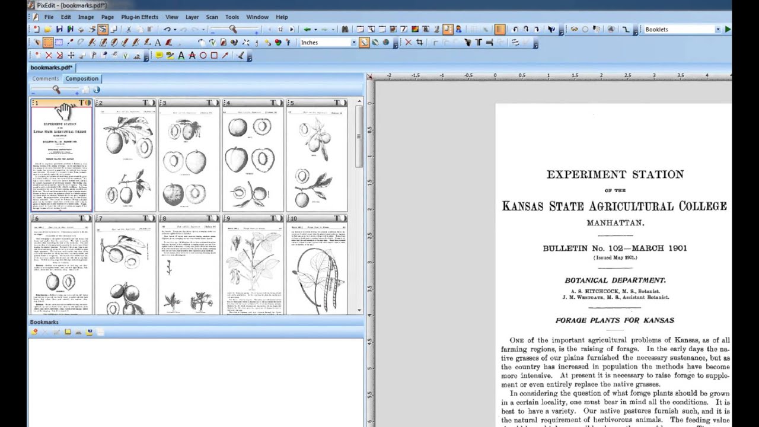The width and height of the screenshot is (759, 427).
Task: Toggle the color mode circle on page 2
Action: tap(152, 103)
